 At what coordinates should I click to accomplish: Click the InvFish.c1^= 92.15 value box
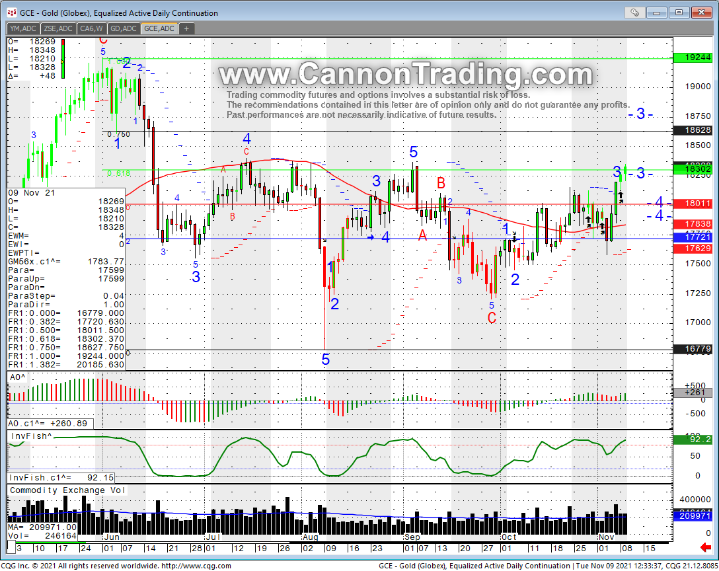pyautogui.click(x=61, y=478)
